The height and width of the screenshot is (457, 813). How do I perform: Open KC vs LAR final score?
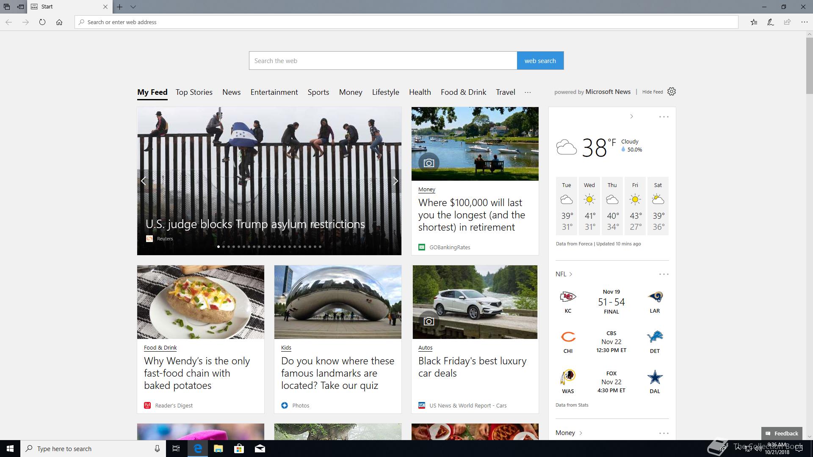tap(611, 302)
